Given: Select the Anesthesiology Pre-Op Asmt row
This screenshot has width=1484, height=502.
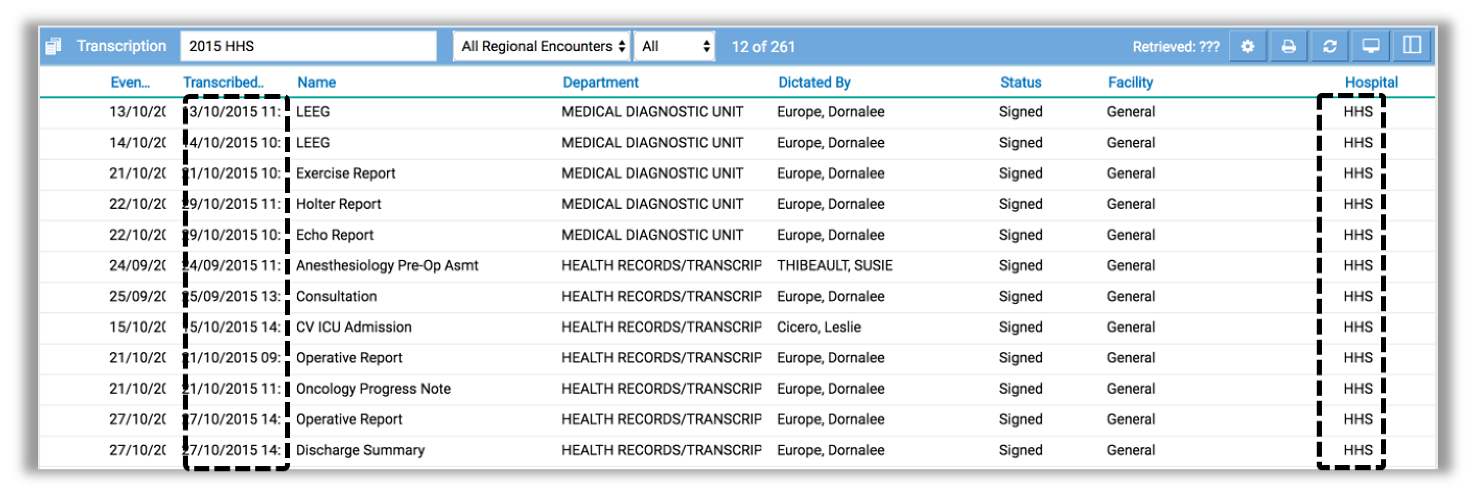Looking at the screenshot, I should tap(737, 265).
